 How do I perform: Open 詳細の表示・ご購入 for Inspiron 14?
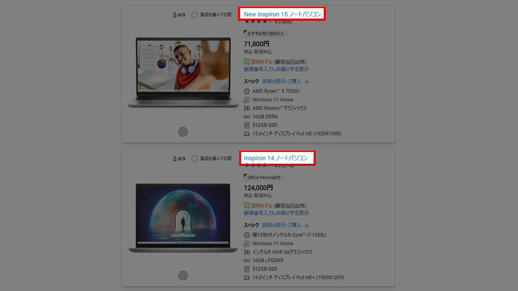(x=285, y=225)
